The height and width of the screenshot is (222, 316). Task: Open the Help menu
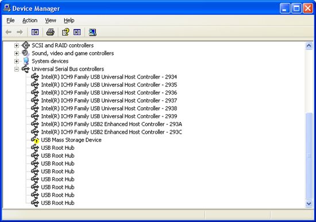click(69, 21)
